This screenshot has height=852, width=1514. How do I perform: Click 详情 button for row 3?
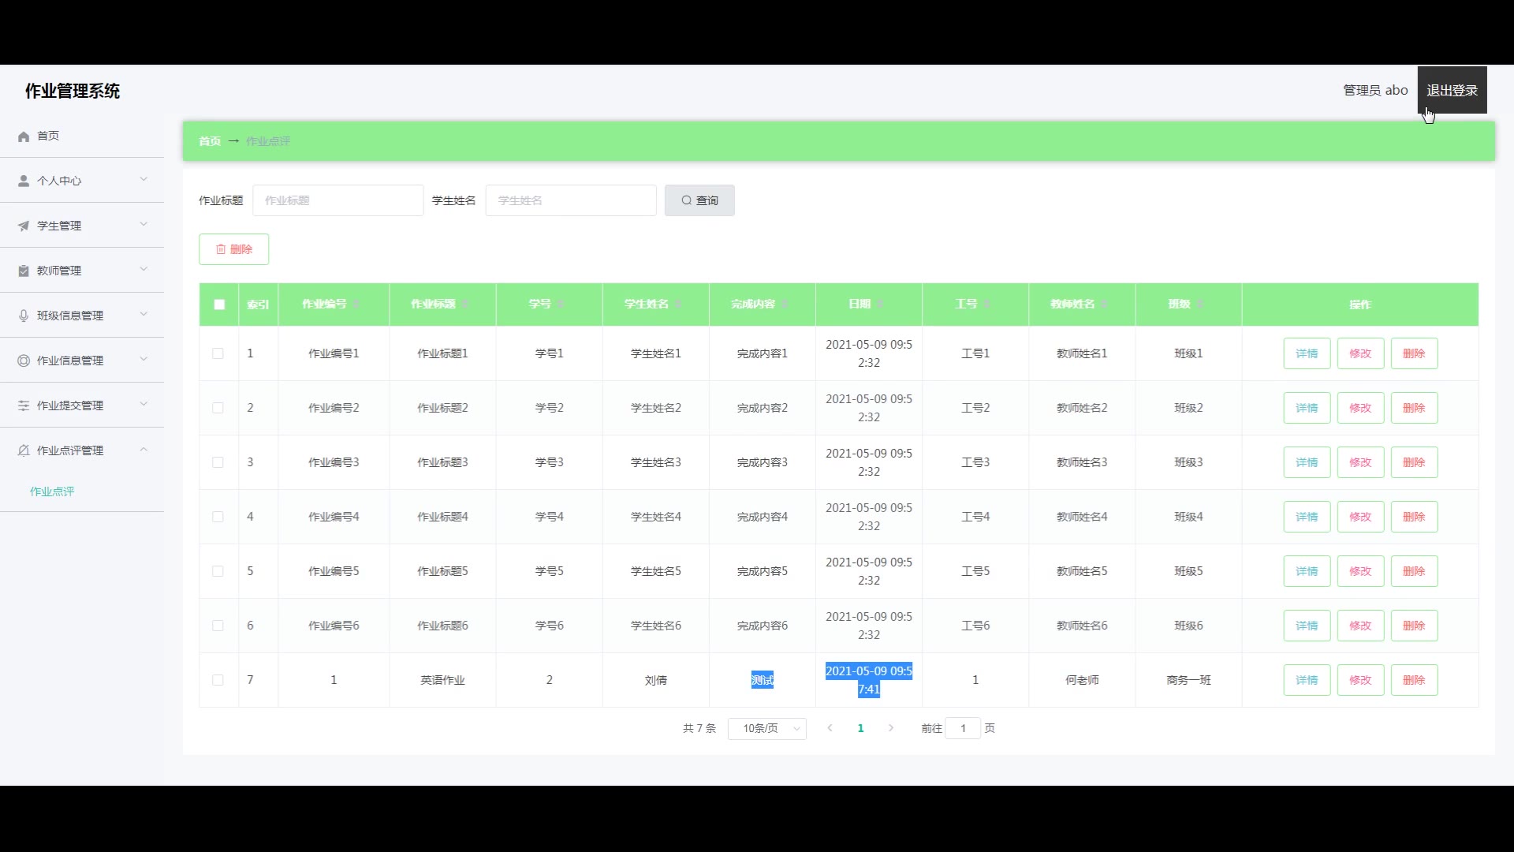[1307, 462]
